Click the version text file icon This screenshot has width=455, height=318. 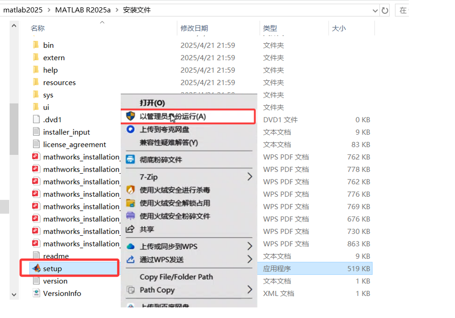[x=36, y=281]
